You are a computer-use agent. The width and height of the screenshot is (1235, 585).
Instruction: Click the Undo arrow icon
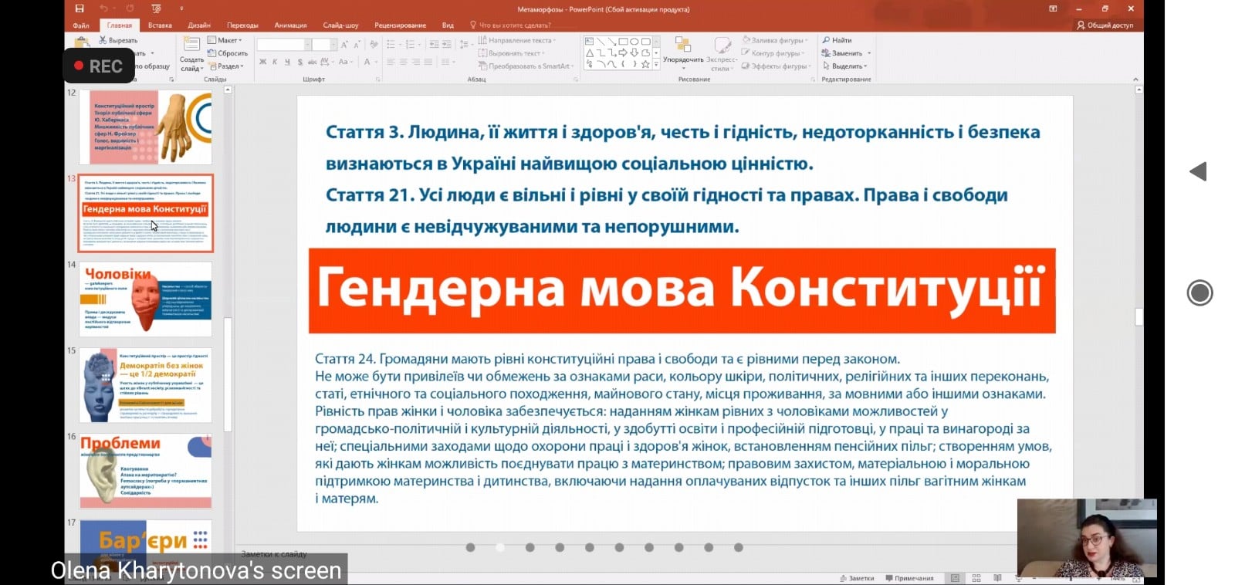103,8
